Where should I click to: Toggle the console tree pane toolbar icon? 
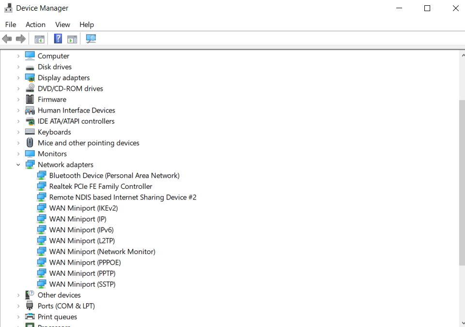click(x=40, y=39)
